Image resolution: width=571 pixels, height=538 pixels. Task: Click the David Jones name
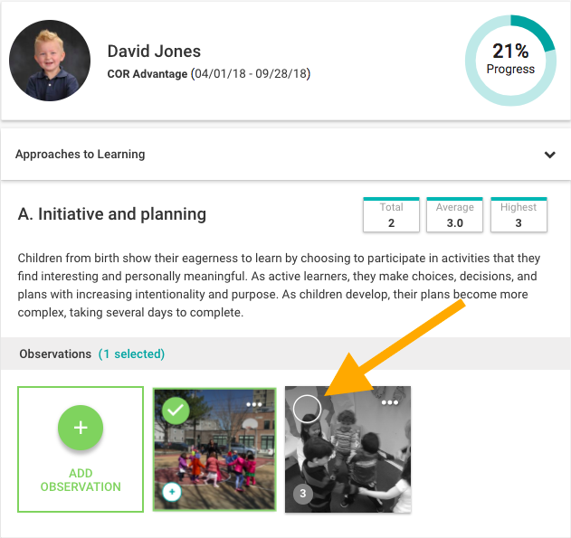pos(154,51)
